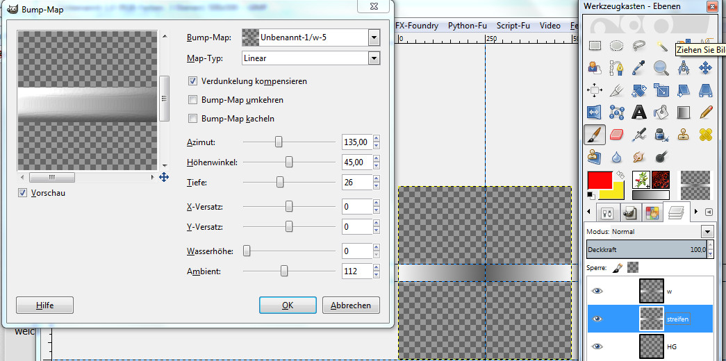This screenshot has height=361, width=726.
Task: Select the Shear tool
Action: 684,90
